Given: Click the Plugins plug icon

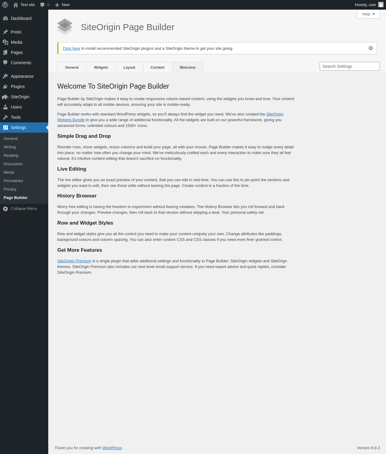Looking at the screenshot, I should click(5, 87).
